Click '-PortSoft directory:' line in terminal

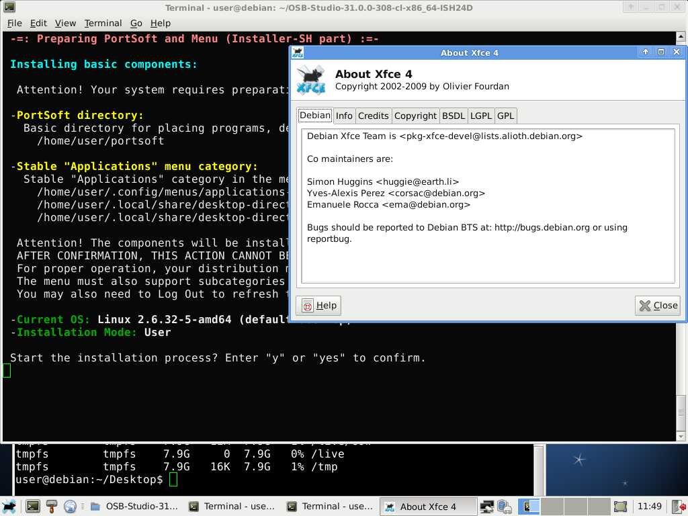click(77, 116)
